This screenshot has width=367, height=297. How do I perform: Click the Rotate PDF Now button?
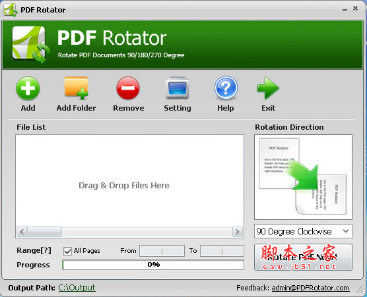303,257
